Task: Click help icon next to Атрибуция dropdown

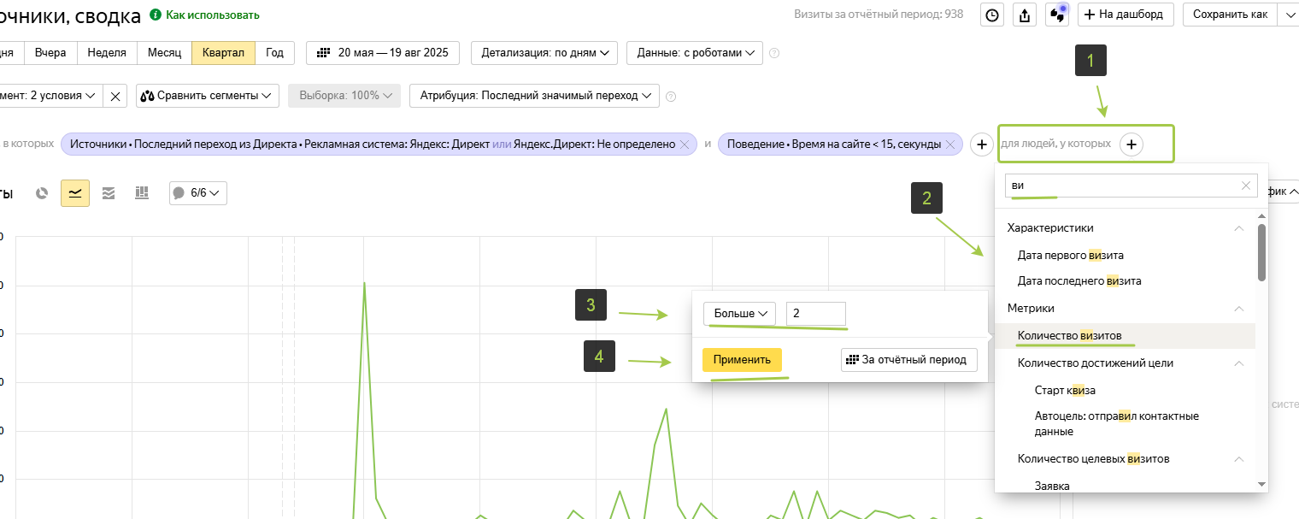Action: click(x=671, y=96)
